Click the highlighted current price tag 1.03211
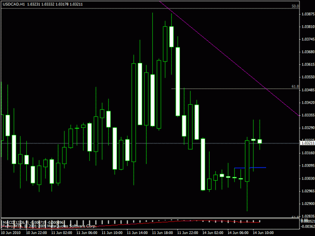 [x=308, y=143]
